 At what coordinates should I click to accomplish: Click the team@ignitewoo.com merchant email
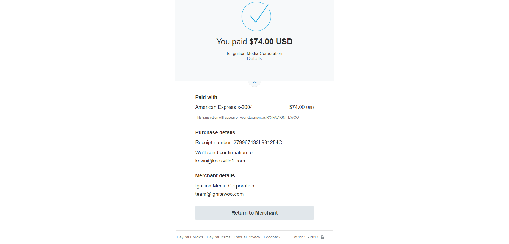219,194
